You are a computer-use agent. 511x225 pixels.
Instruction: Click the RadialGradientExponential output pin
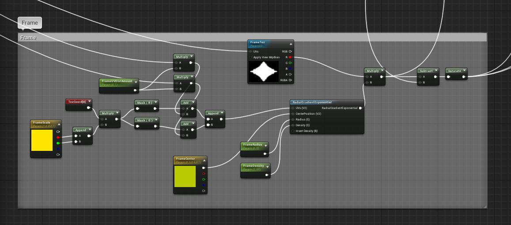pos(360,108)
